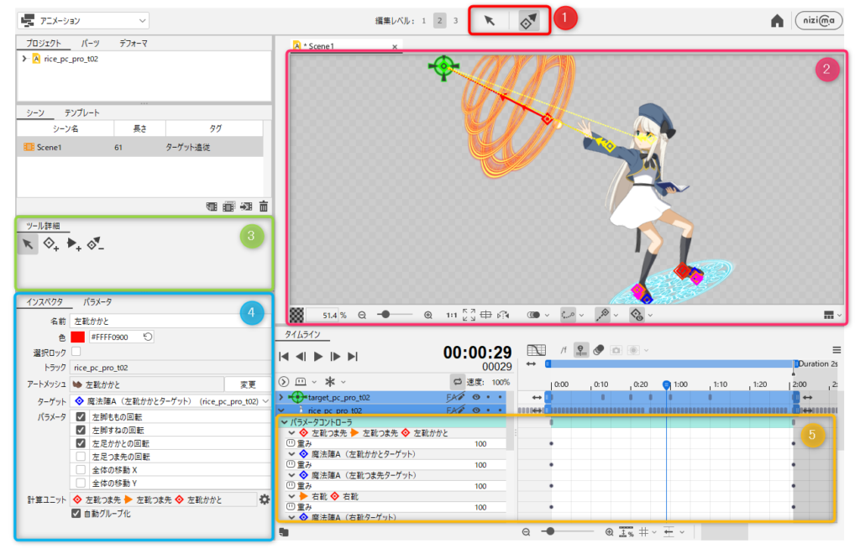Image resolution: width=860 pixels, height=549 pixels.
Task: Collapse the 魔法陣A（左靴つま先ターゲット） row
Action: (x=291, y=475)
